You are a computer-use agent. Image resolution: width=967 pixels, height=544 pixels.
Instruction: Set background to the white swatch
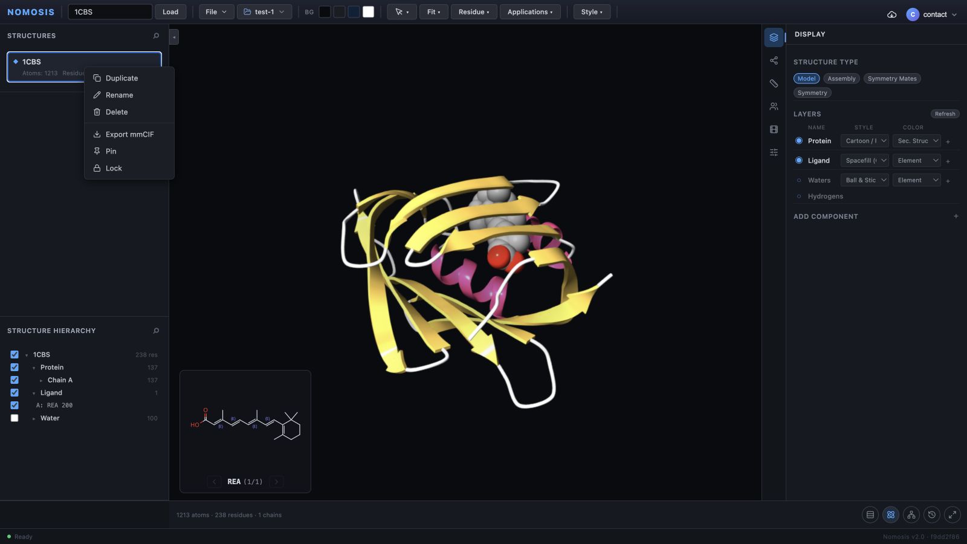point(368,12)
